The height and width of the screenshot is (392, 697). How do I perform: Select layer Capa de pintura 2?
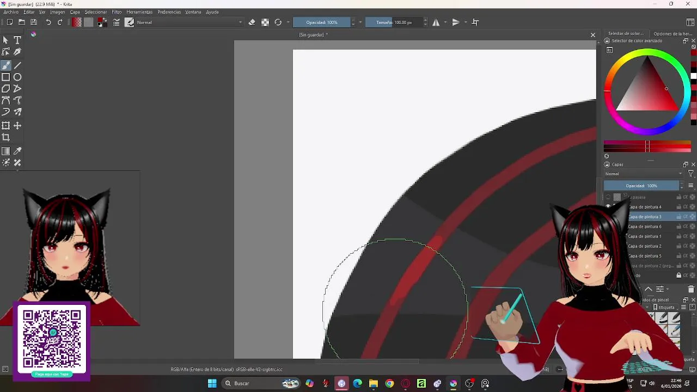(645, 246)
